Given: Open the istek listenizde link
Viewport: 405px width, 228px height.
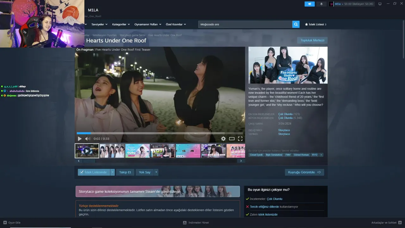Looking at the screenshot, I should [268, 215].
